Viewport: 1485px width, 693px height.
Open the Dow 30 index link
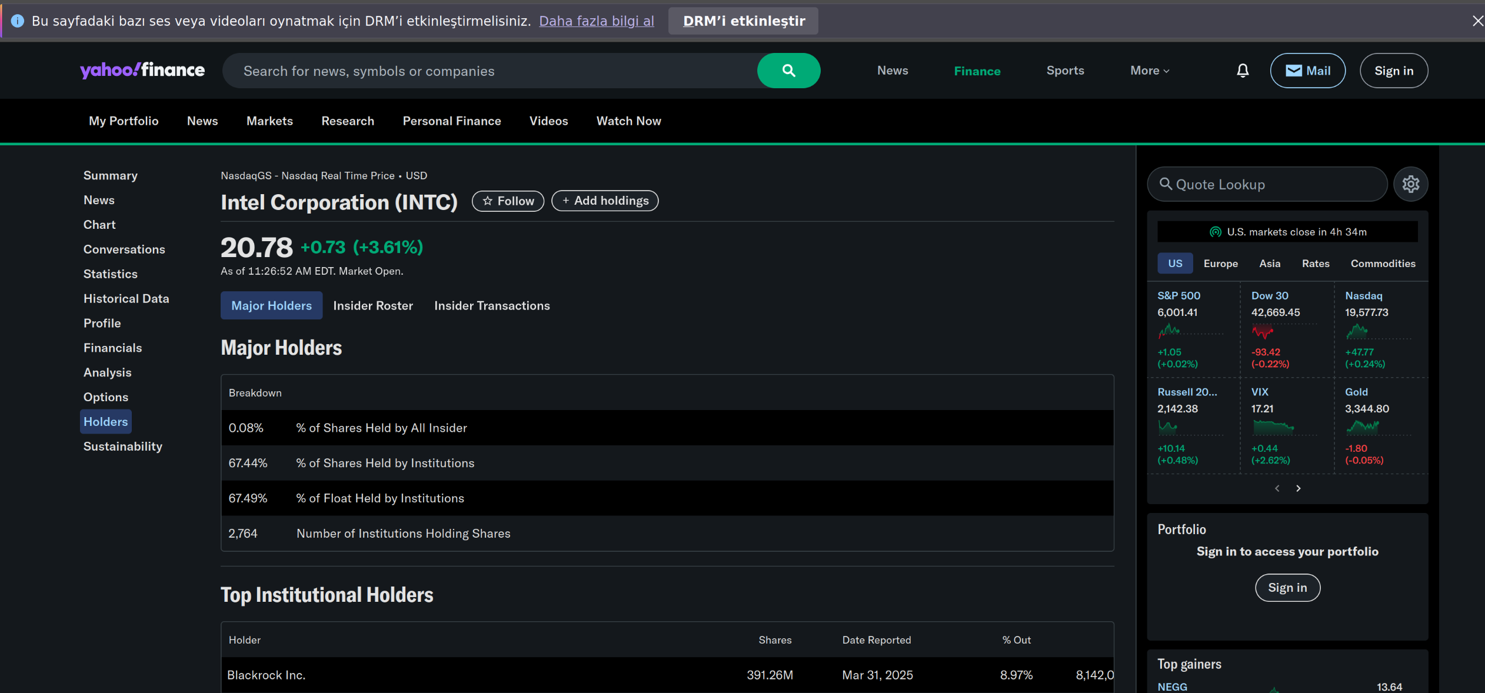click(1270, 296)
